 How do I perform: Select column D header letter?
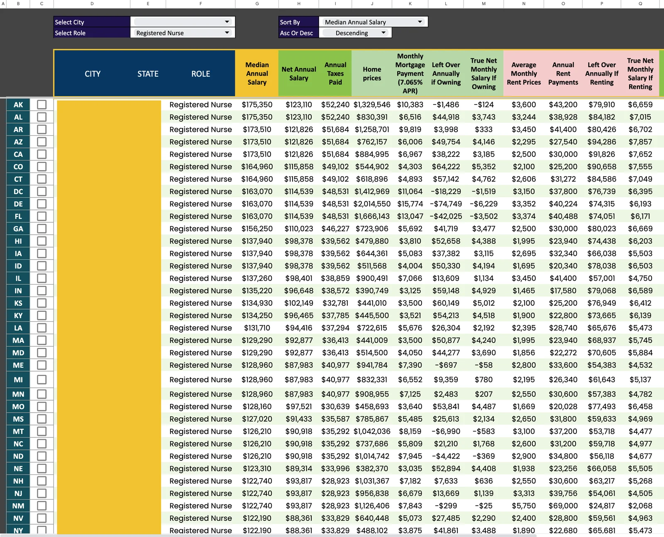tap(92, 4)
